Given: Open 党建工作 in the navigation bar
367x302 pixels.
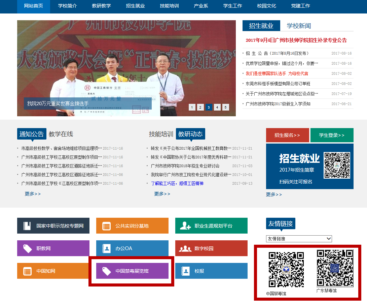Looking at the screenshot, I should pyautogui.click(x=300, y=6).
